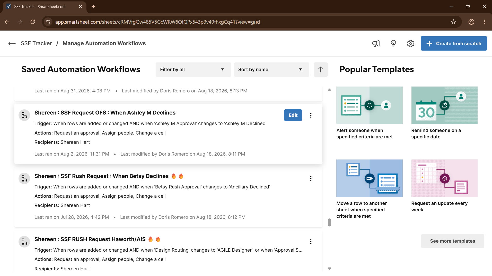This screenshot has width=492, height=276.
Task: Open automation settings gear icon
Action: click(410, 44)
